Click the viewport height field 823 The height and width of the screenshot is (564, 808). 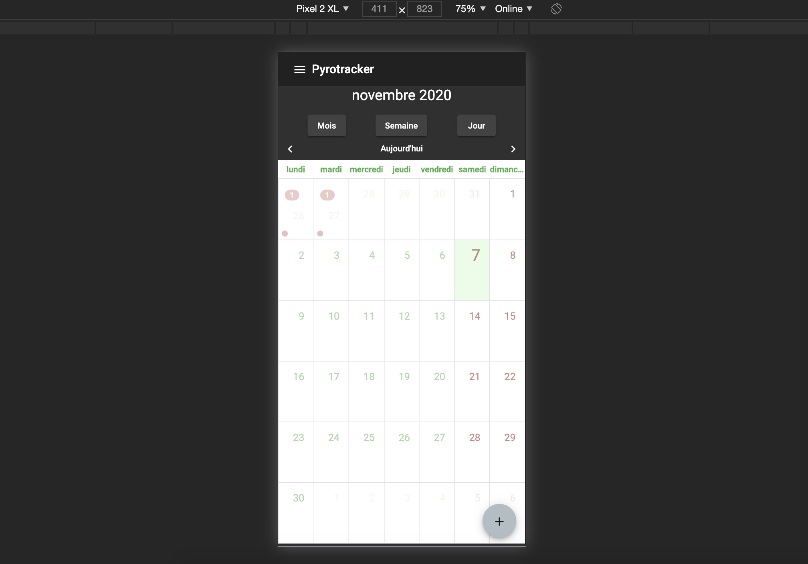click(424, 9)
